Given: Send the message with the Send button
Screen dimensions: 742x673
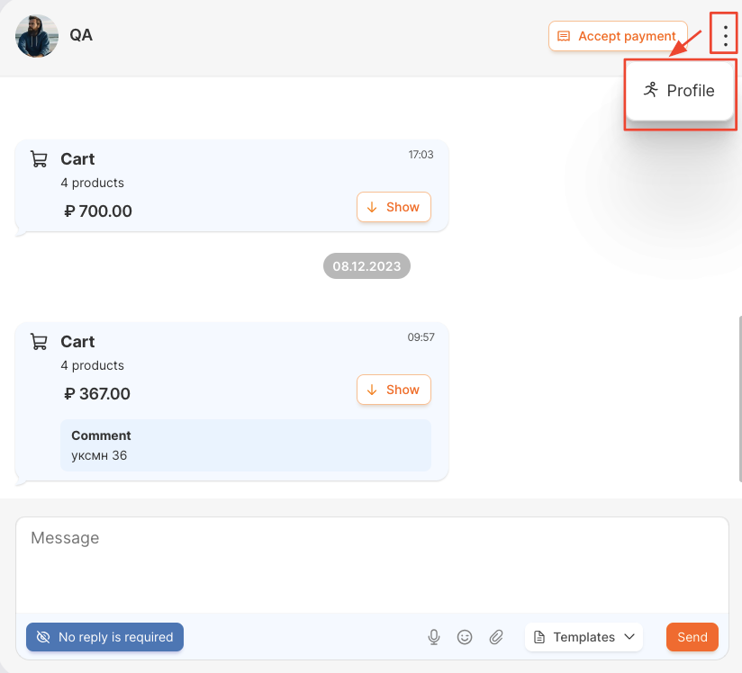Looking at the screenshot, I should (x=692, y=637).
